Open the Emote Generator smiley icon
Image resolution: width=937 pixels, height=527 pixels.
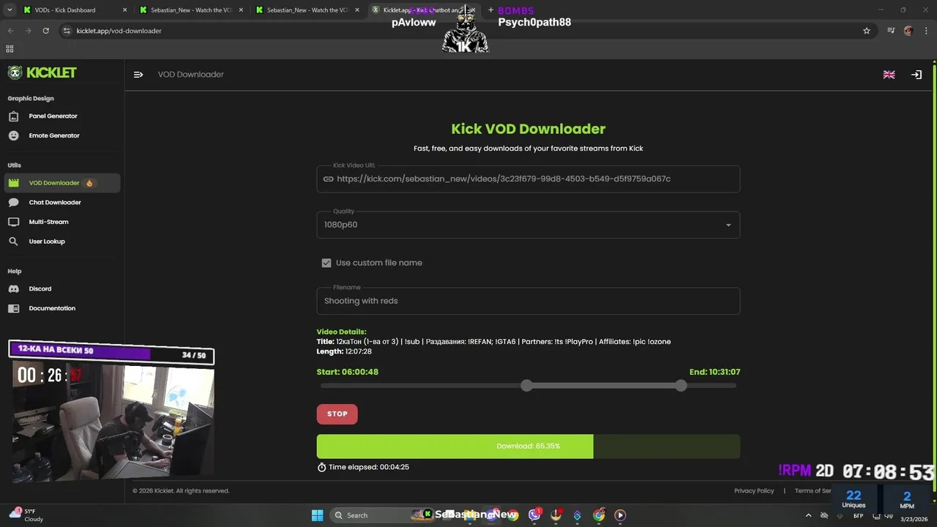pyautogui.click(x=13, y=135)
